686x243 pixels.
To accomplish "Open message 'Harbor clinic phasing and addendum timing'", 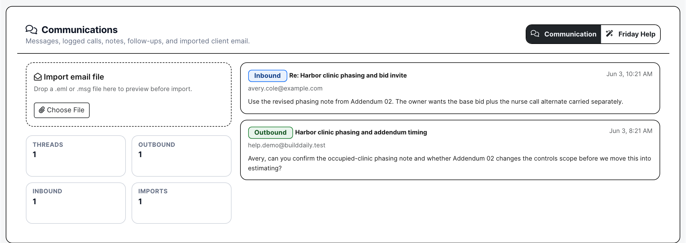I will click(x=361, y=132).
